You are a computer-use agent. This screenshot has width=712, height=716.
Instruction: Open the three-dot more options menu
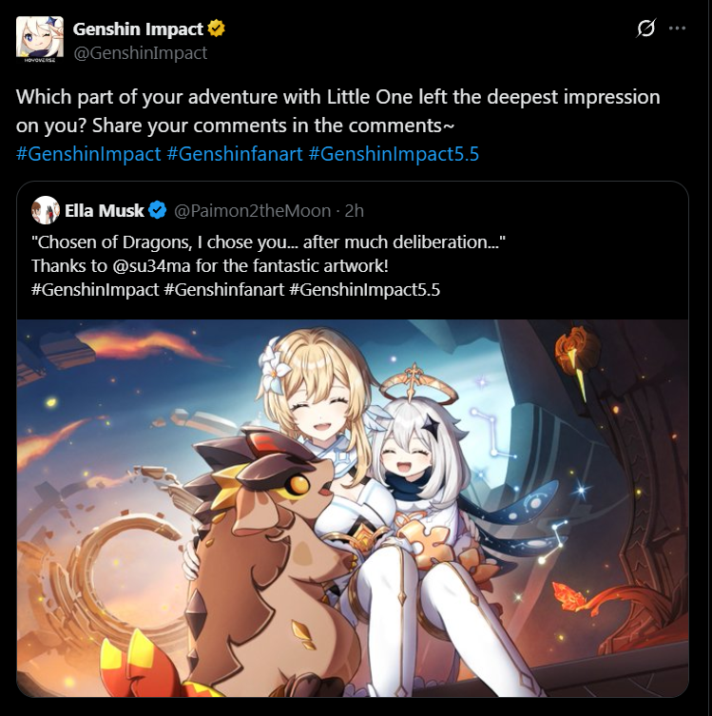tap(677, 29)
